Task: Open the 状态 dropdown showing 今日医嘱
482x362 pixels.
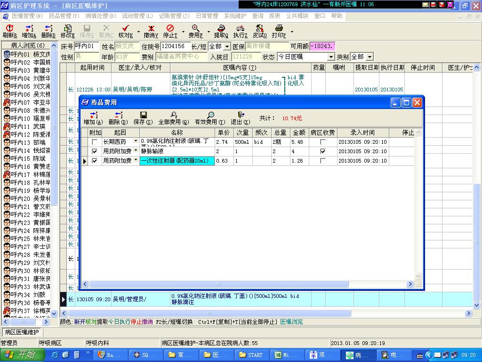Action: (x=331, y=57)
